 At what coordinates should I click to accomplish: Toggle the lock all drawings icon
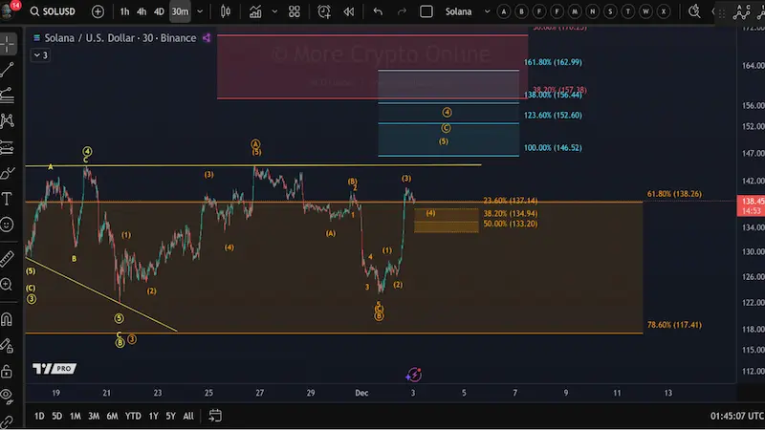coord(8,371)
